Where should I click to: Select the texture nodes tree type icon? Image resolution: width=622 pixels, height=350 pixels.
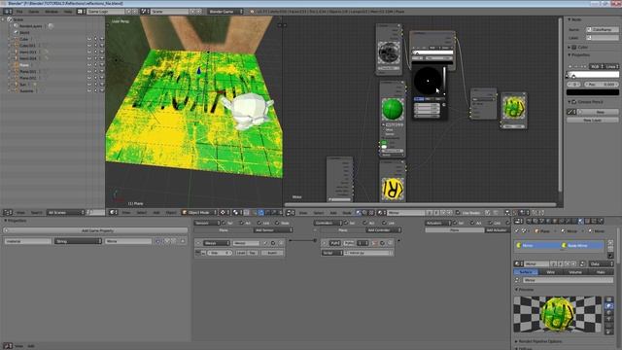371,213
